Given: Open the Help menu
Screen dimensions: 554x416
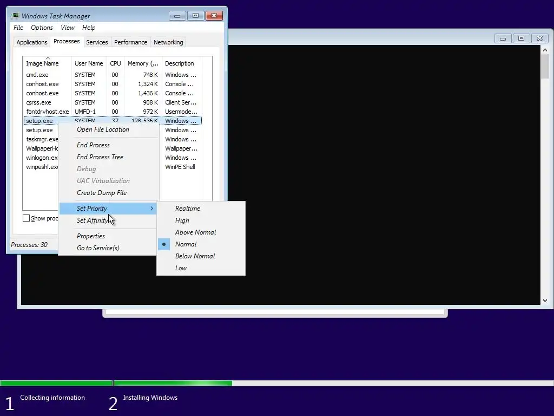Looking at the screenshot, I should point(89,28).
